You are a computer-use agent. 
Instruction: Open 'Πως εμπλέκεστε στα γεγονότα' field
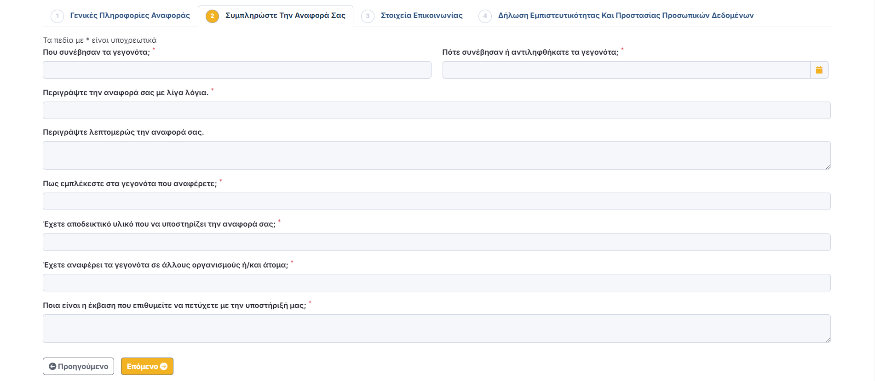[x=436, y=201]
